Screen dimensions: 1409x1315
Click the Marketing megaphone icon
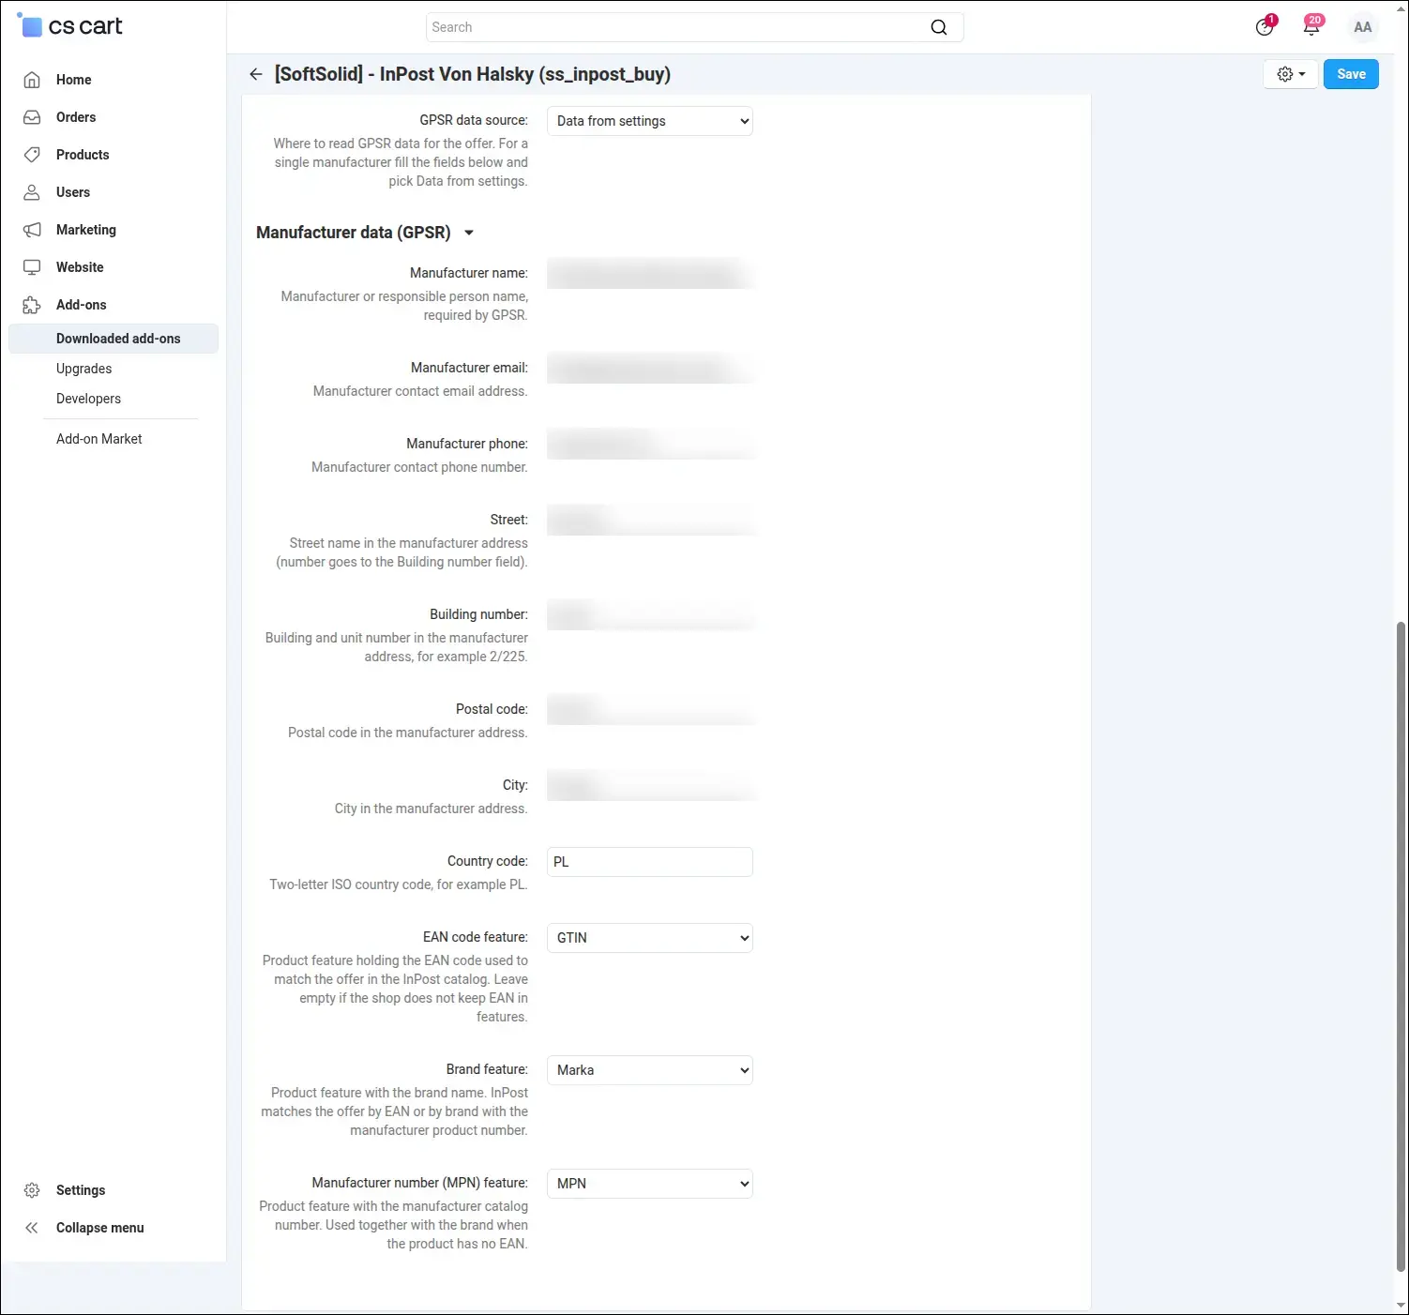(32, 230)
